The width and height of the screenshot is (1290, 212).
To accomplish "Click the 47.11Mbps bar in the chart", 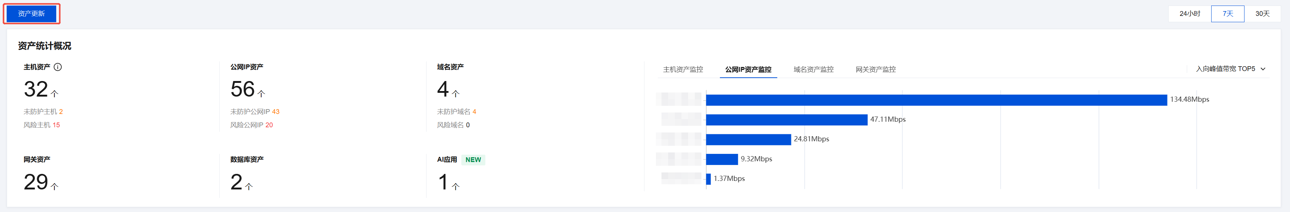I will (786, 120).
